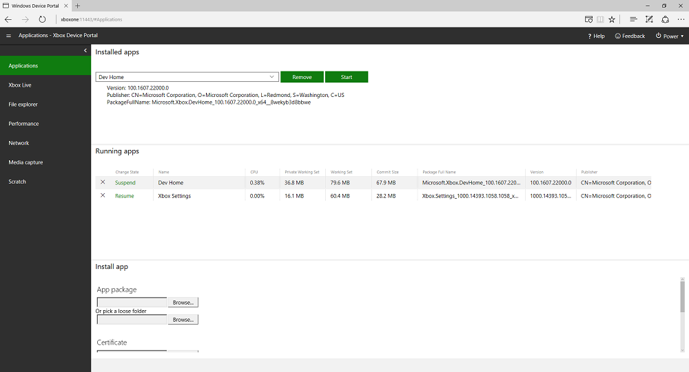Screen dimensions: 689x372
Task: Close Xbox Settings app with X icon
Action: point(103,195)
